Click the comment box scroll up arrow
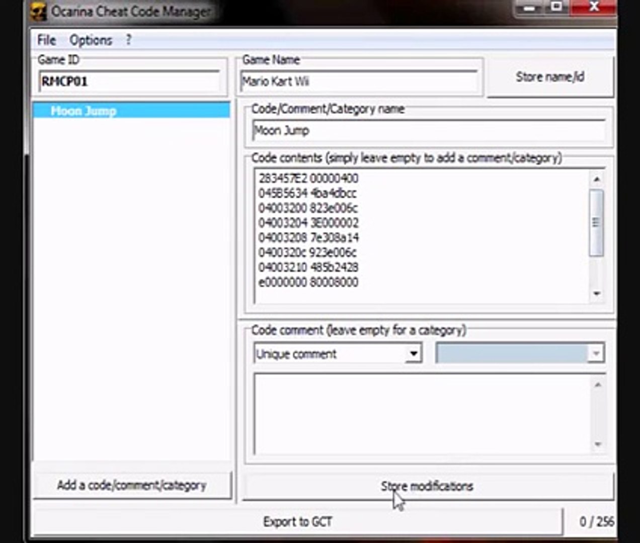The image size is (640, 543). [x=598, y=385]
